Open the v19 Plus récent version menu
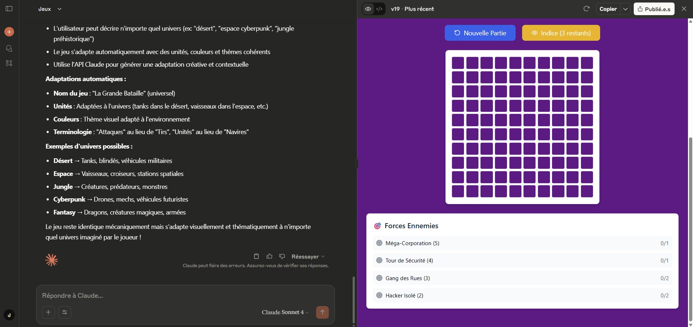Image resolution: width=693 pixels, height=327 pixels. pos(412,9)
